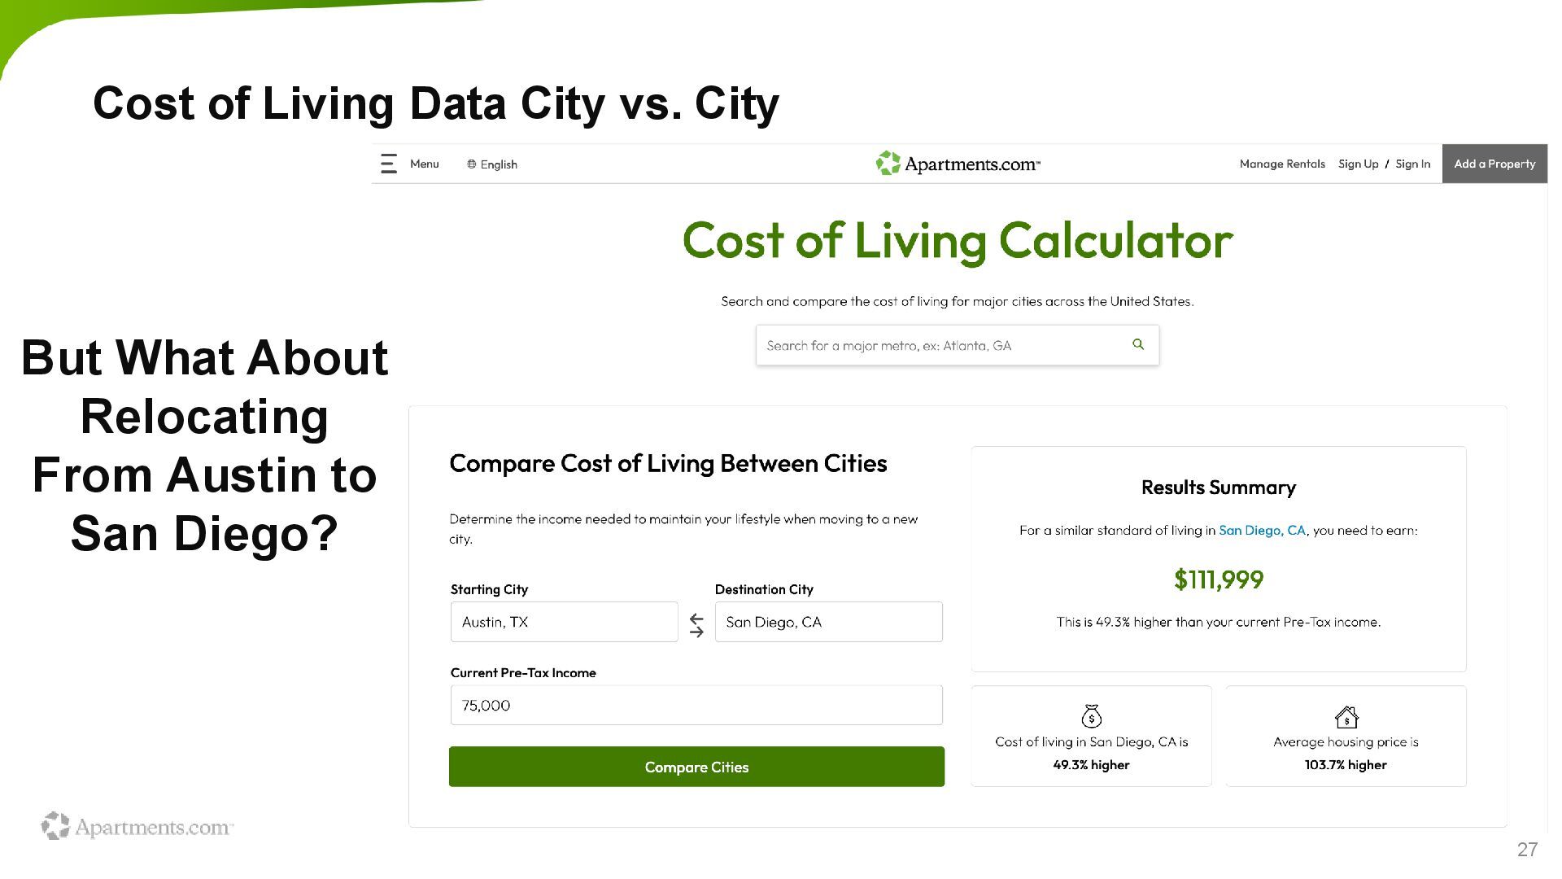Click the Destination City field San Diego, CA
This screenshot has width=1562, height=879.
click(x=828, y=622)
